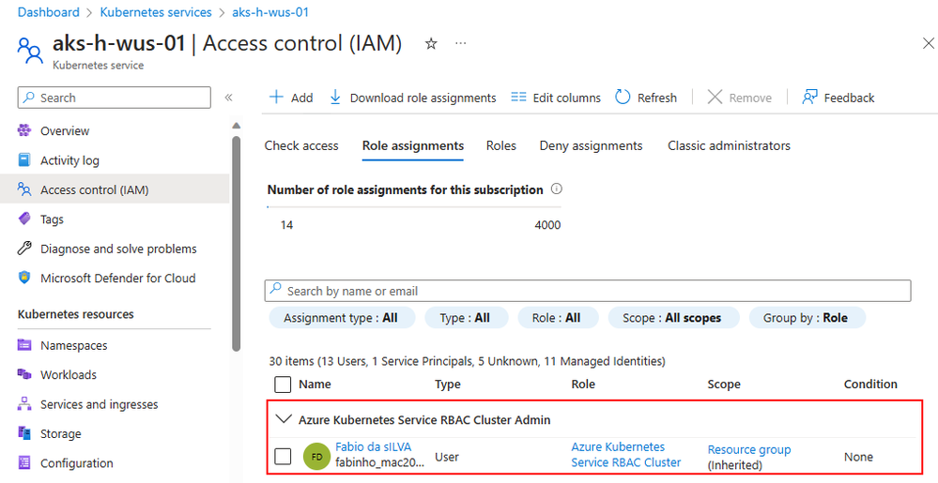Open the Assignment type : All filter
The height and width of the screenshot is (483, 938).
click(341, 318)
